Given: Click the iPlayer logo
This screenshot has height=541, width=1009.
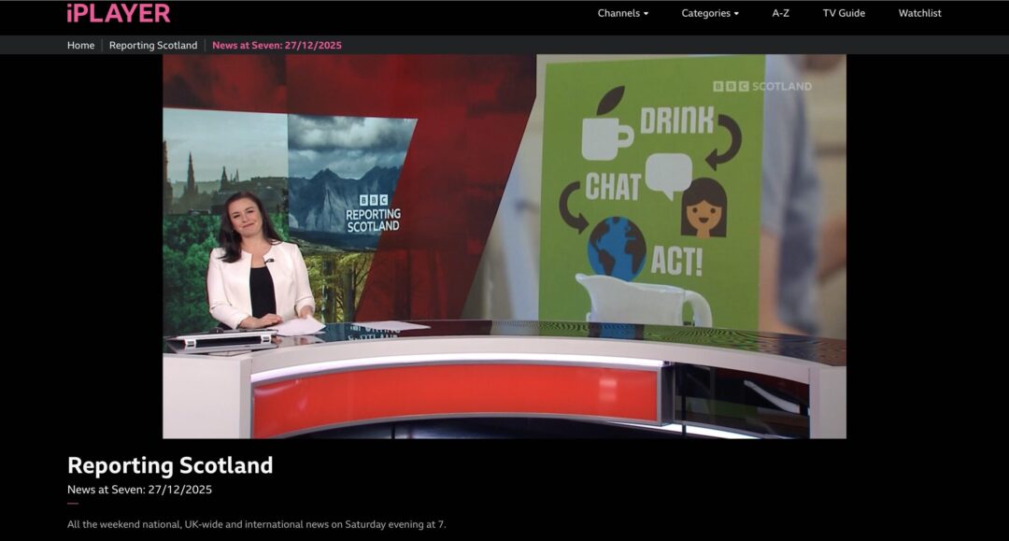Looking at the screenshot, I should (118, 13).
